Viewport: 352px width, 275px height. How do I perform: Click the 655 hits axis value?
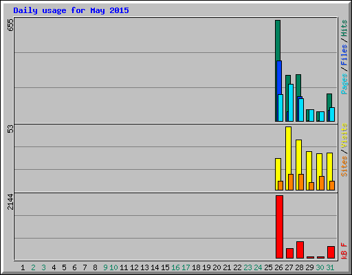[x=10, y=25]
